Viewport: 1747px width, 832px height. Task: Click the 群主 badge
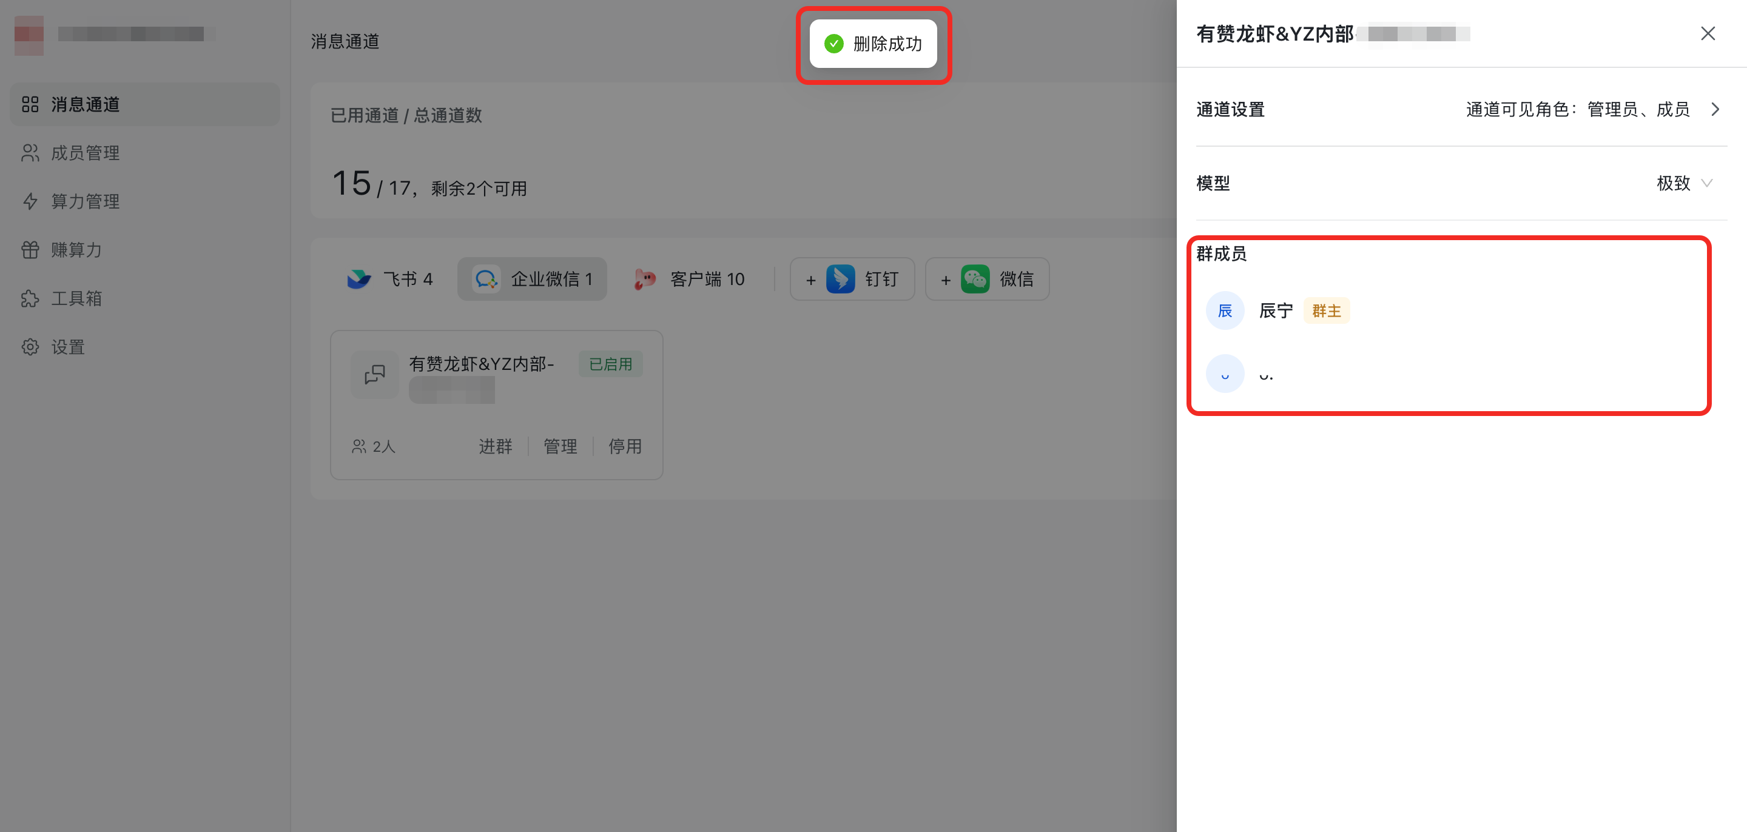[1327, 310]
